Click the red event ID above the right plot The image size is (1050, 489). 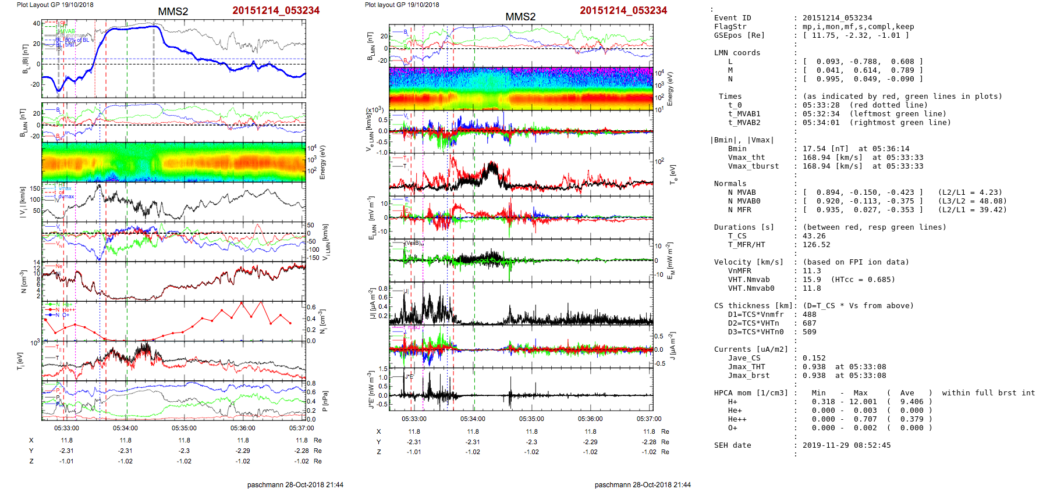tap(623, 10)
